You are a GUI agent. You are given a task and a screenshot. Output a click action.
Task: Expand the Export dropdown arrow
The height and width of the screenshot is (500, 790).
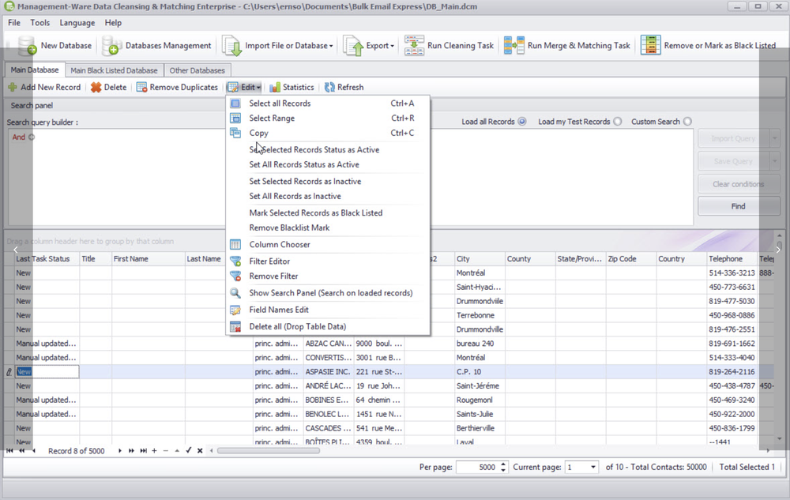(x=392, y=46)
